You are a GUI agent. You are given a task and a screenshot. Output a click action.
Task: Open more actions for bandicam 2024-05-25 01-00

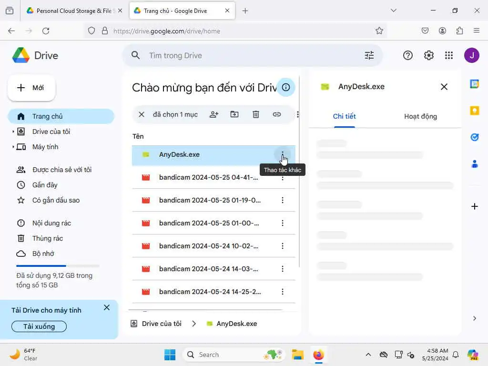click(x=282, y=223)
